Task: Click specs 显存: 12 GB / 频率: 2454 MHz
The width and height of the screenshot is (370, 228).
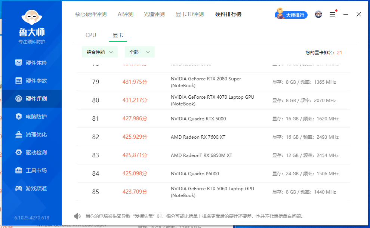Action: pyautogui.click(x=306, y=155)
